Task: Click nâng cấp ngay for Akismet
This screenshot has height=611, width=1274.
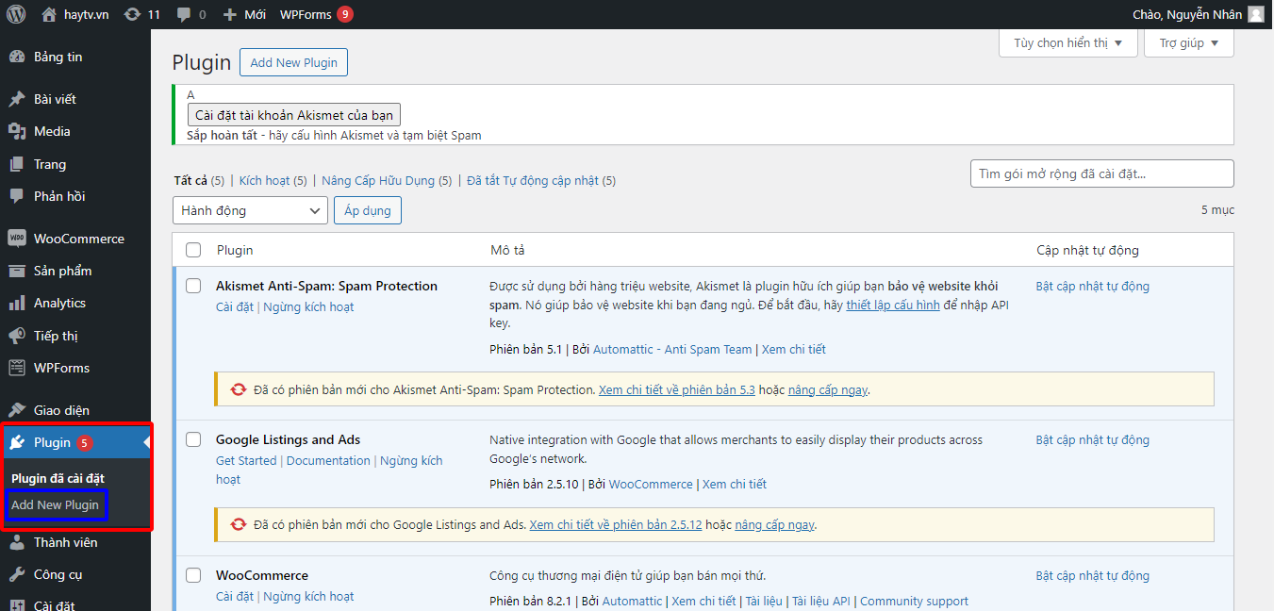Action: [x=828, y=389]
